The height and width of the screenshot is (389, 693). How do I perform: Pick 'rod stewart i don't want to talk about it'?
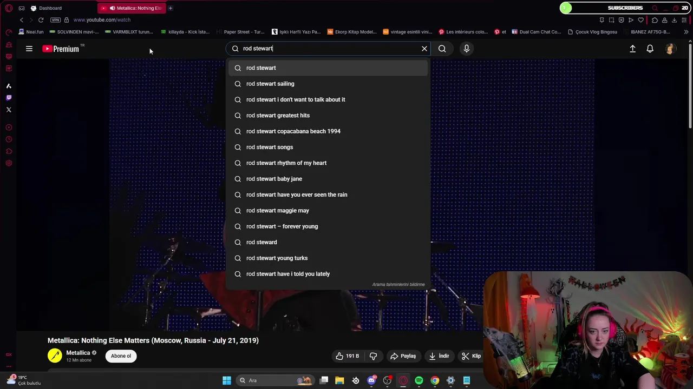[x=328, y=99]
